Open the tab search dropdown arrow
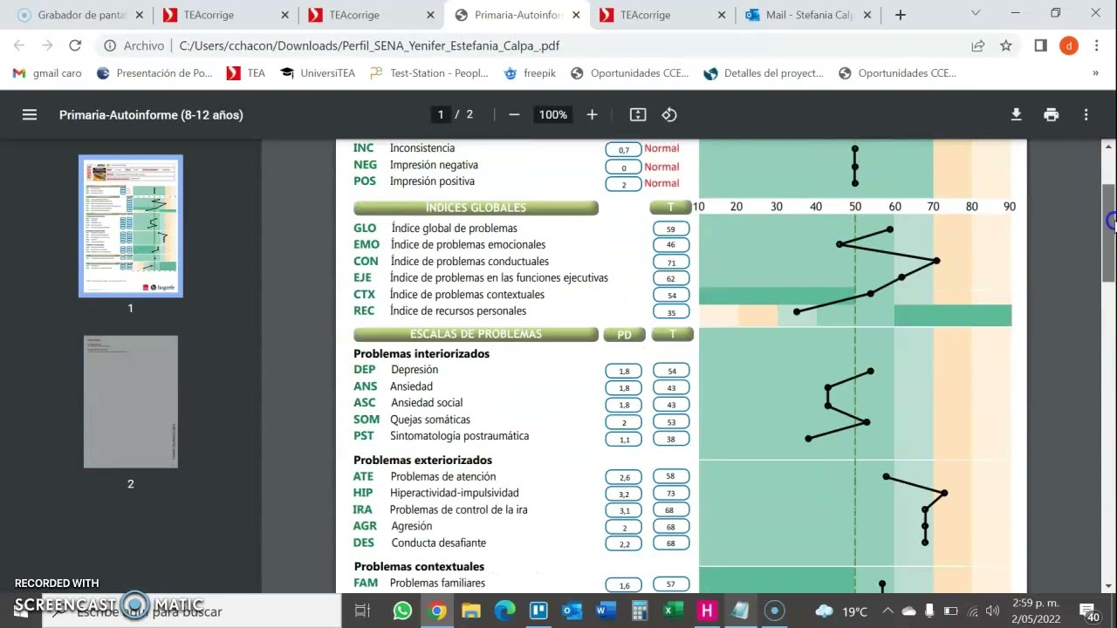1117x628 pixels. tap(976, 14)
